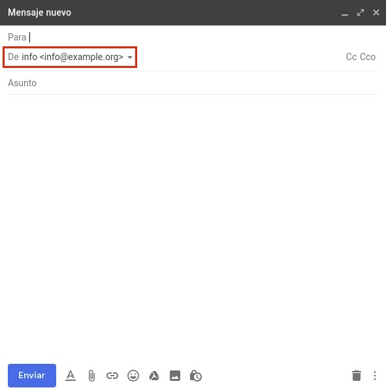386x390 pixels.
Task: Insert a photo with the image icon
Action: [175, 376]
